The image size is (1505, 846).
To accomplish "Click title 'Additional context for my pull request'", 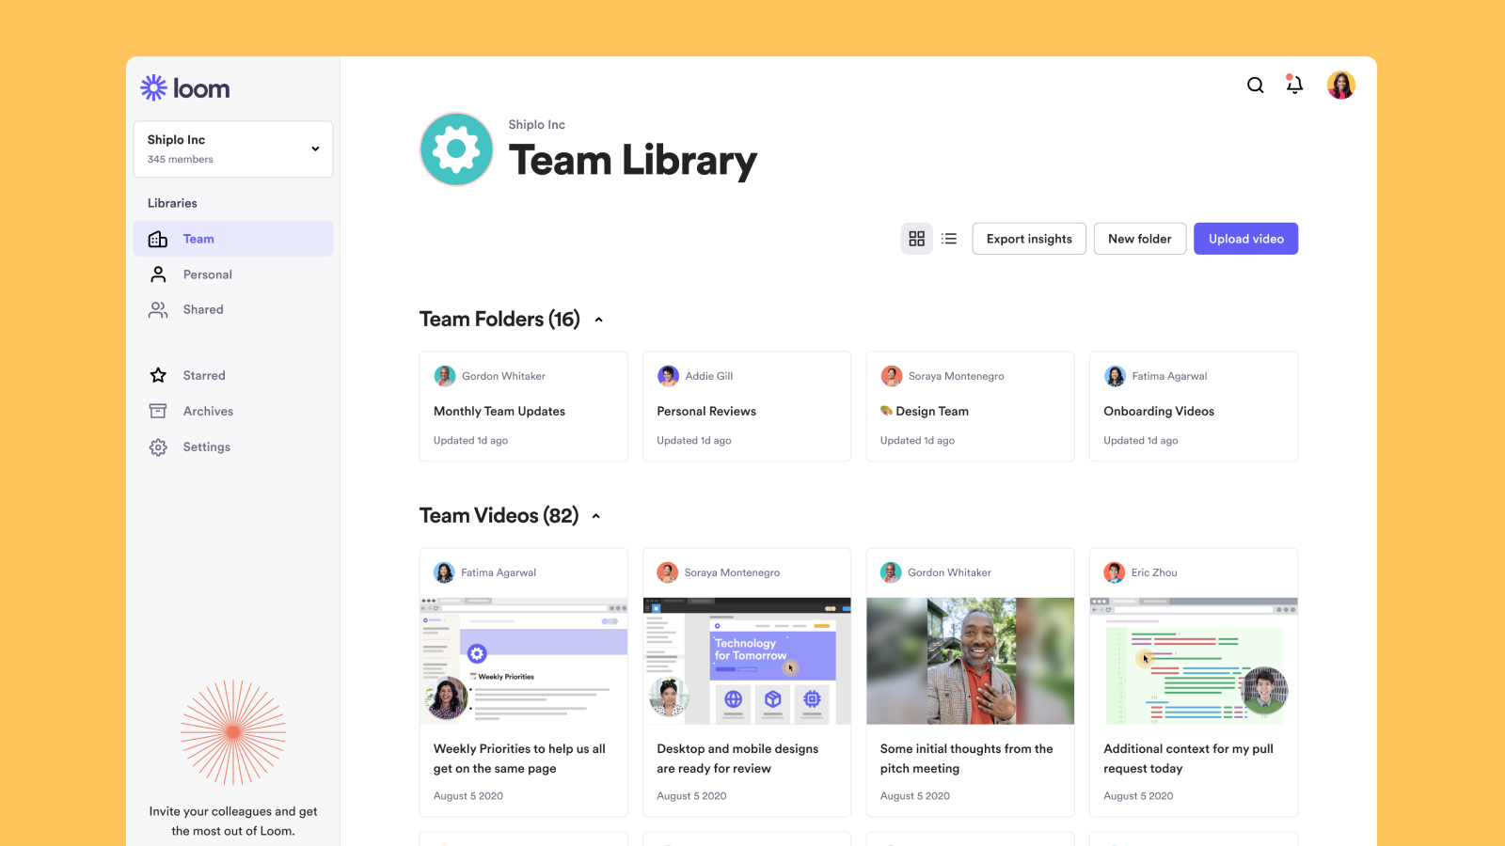I will 1188,759.
